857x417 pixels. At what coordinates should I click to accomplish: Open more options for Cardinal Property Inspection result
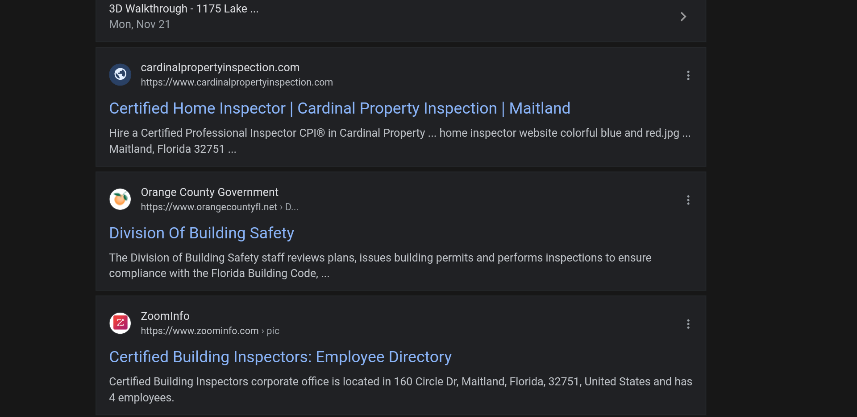click(x=688, y=75)
